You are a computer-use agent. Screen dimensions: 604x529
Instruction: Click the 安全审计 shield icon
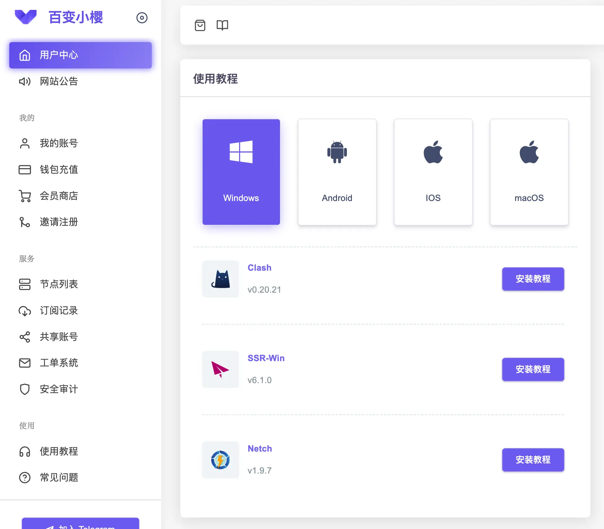(25, 389)
